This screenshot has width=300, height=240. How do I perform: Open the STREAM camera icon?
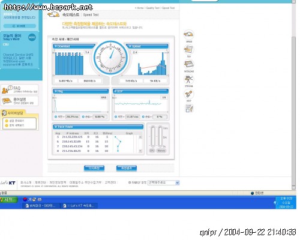coord(188,79)
